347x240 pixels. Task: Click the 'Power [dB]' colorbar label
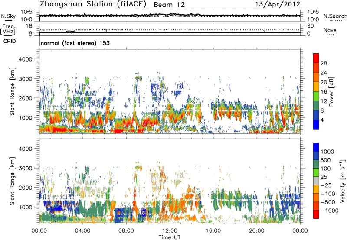coord(331,91)
